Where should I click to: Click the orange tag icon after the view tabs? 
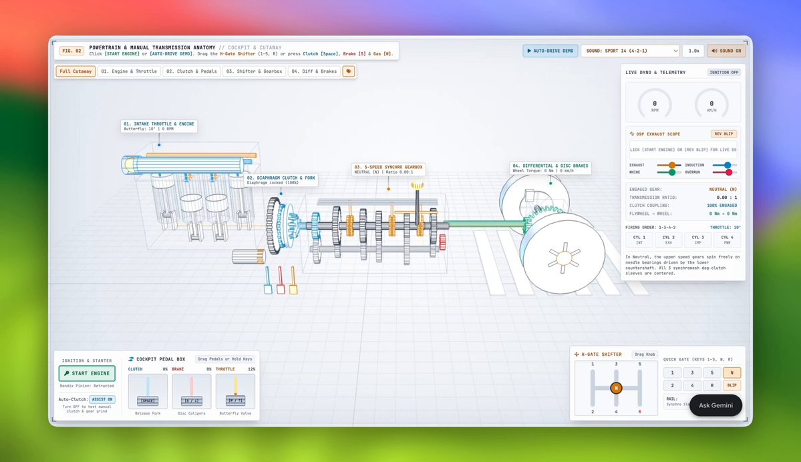pyautogui.click(x=349, y=71)
